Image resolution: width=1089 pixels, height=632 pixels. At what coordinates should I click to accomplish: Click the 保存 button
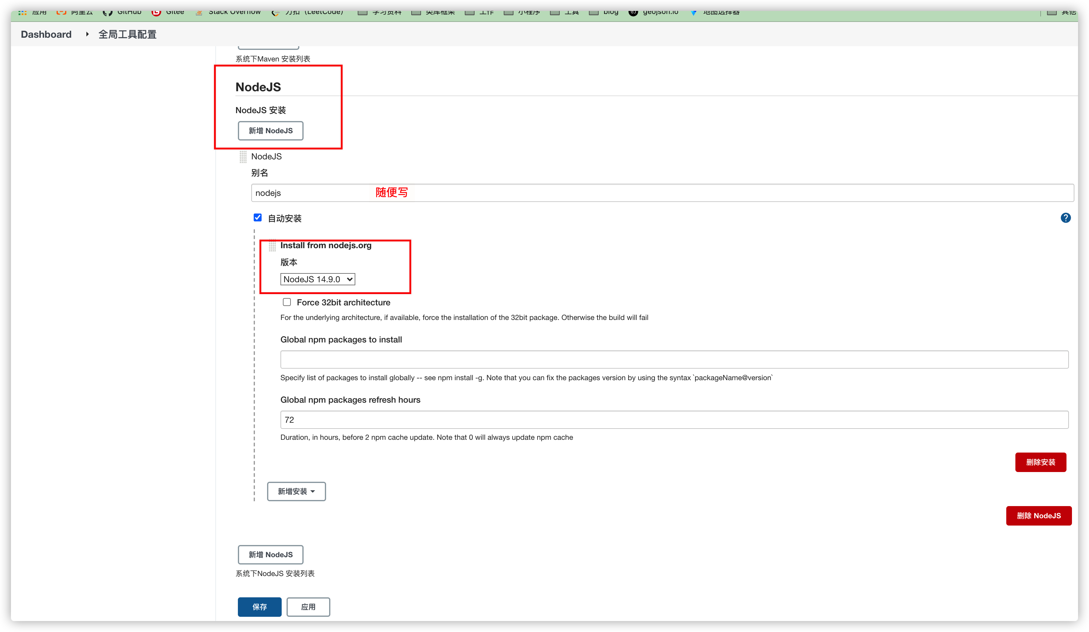click(x=259, y=606)
